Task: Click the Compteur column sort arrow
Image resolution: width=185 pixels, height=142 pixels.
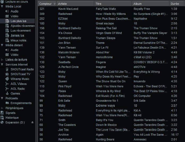Action: [54, 4]
